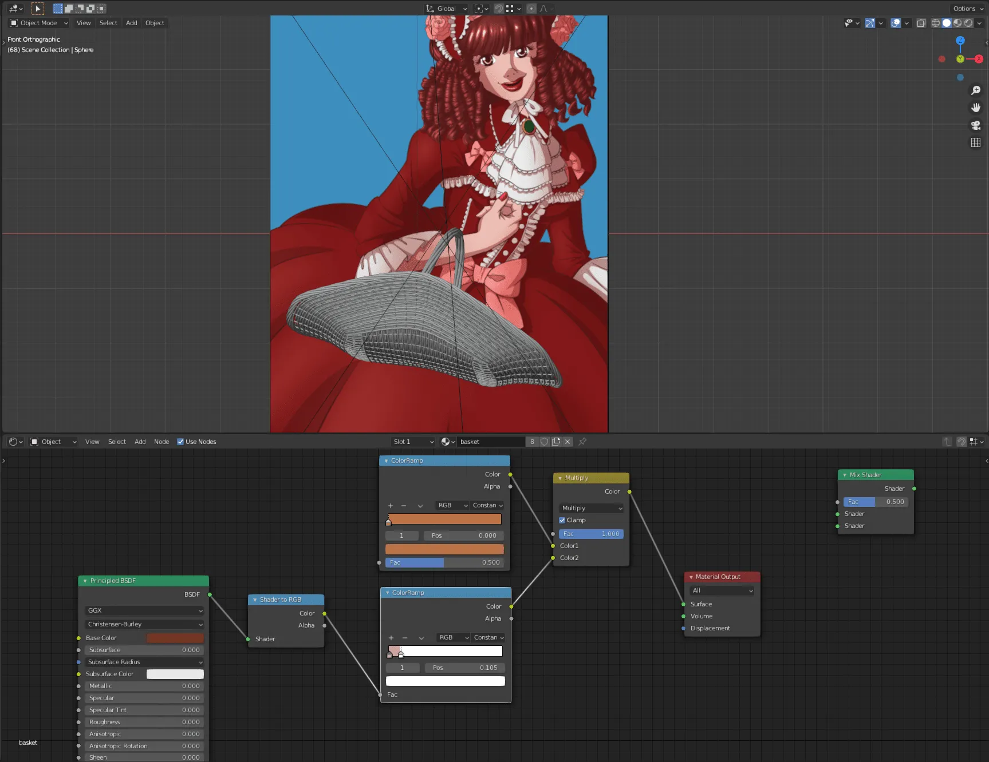The width and height of the screenshot is (989, 762).
Task: Pin the node editor material
Action: click(x=582, y=442)
